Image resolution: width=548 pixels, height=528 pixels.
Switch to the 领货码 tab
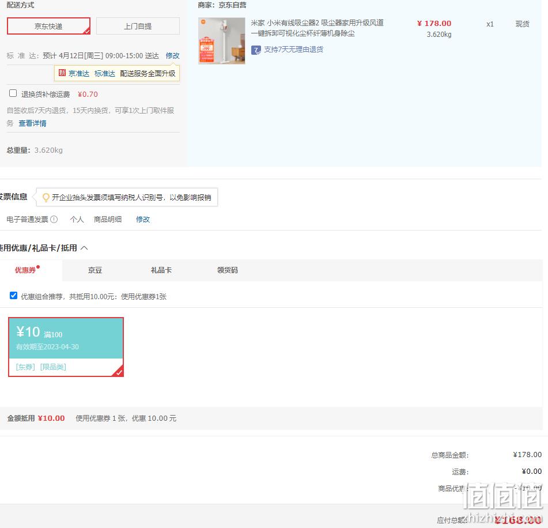(228, 270)
